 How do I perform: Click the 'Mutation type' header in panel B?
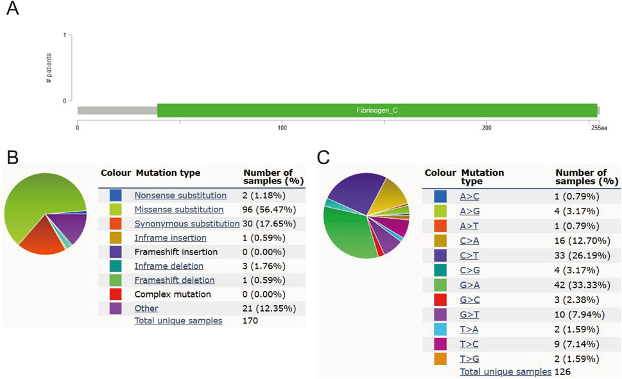tap(168, 173)
